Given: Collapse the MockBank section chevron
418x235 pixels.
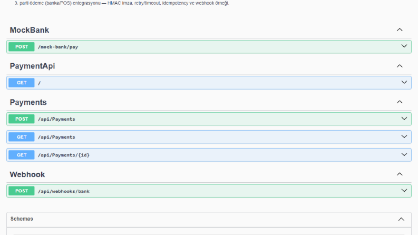Looking at the screenshot, I should click(x=400, y=30).
